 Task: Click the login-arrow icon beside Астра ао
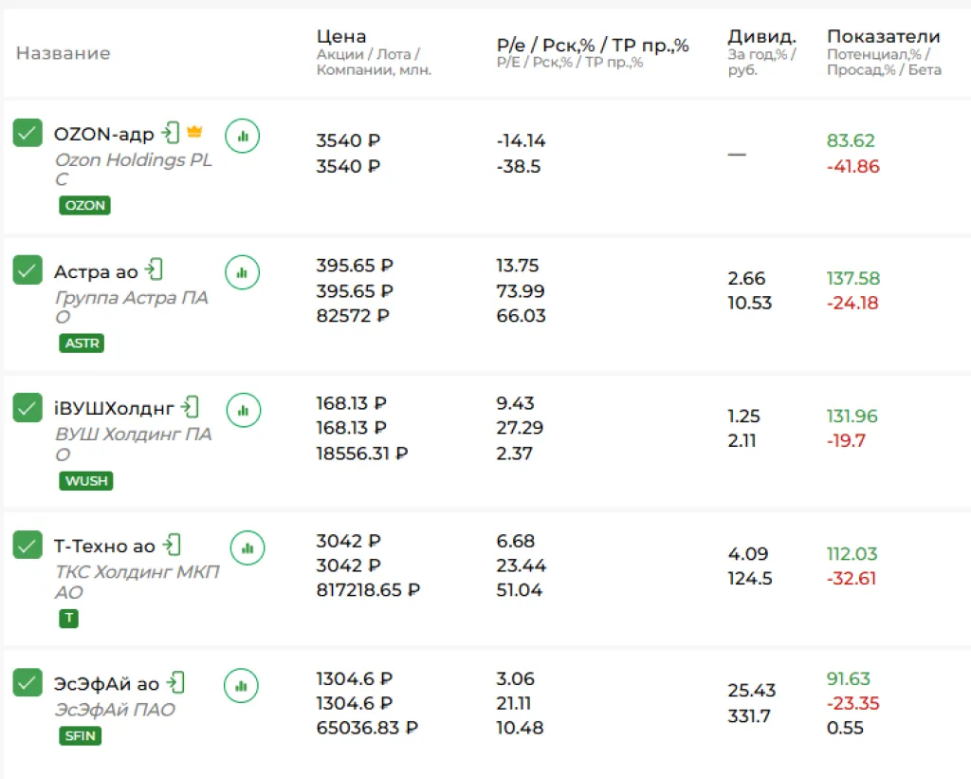pyautogui.click(x=155, y=270)
